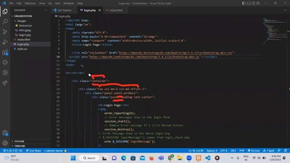The height and width of the screenshot is (163, 290).
Task: Open the View menu
Action: click(x=42, y=3)
